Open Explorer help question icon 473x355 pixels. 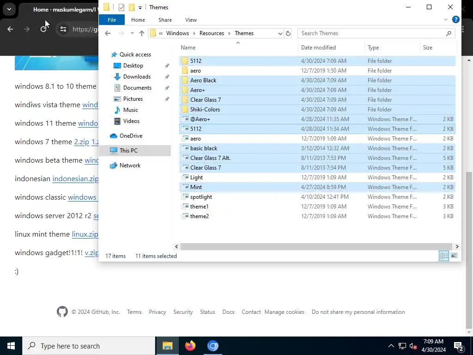click(x=455, y=19)
